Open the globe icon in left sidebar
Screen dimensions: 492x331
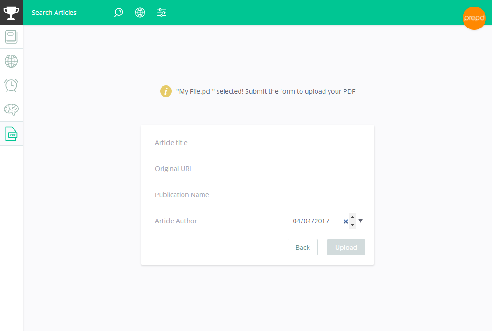point(11,61)
